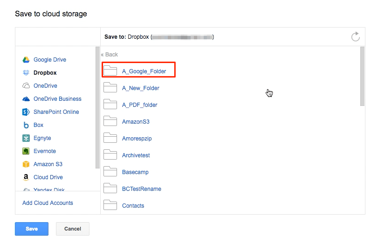Click the Amazon S3 cube icon
The height and width of the screenshot is (245, 378).
tap(26, 164)
